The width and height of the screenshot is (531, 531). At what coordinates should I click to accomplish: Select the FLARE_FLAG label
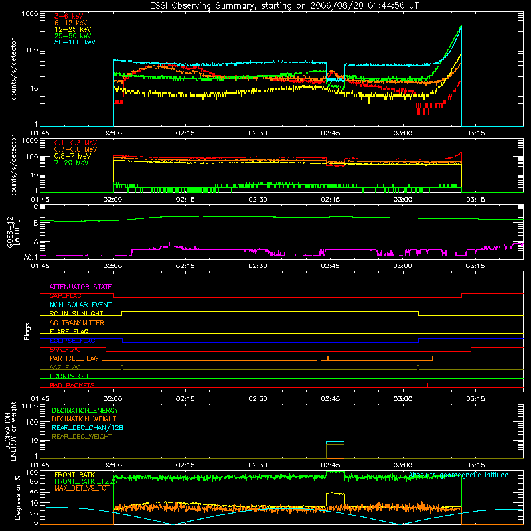[69, 331]
